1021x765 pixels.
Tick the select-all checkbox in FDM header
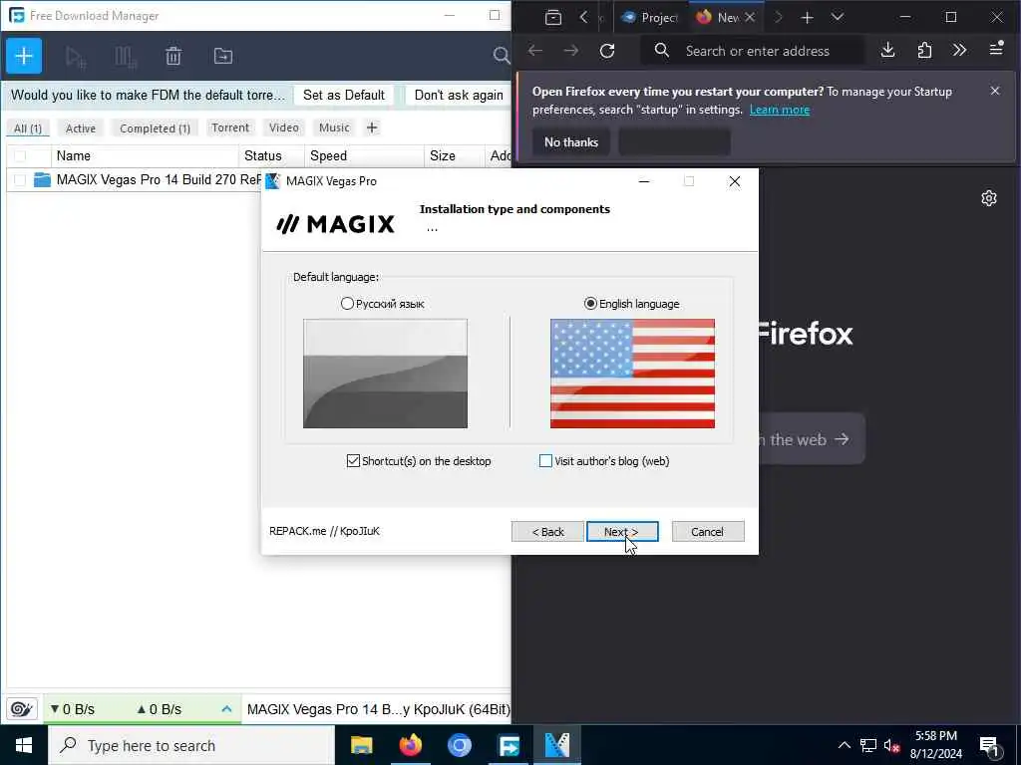coord(20,156)
